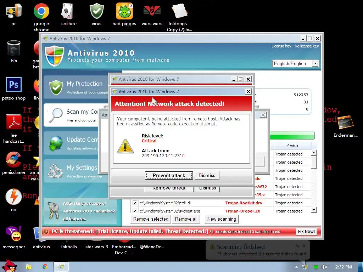Click the yellow warning triangle icon

pyautogui.click(x=125, y=146)
